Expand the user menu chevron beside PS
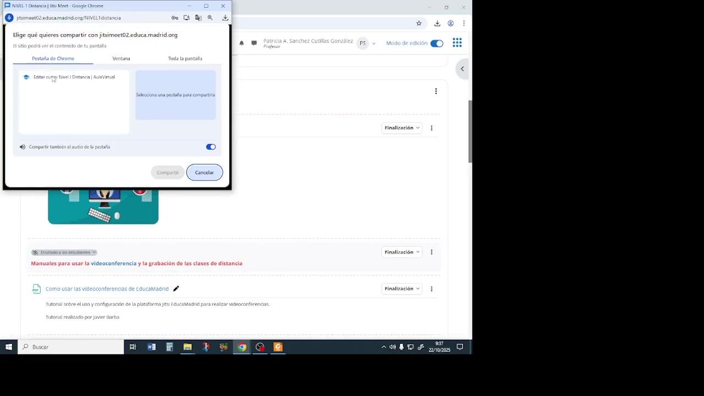The height and width of the screenshot is (396, 704). [374, 43]
